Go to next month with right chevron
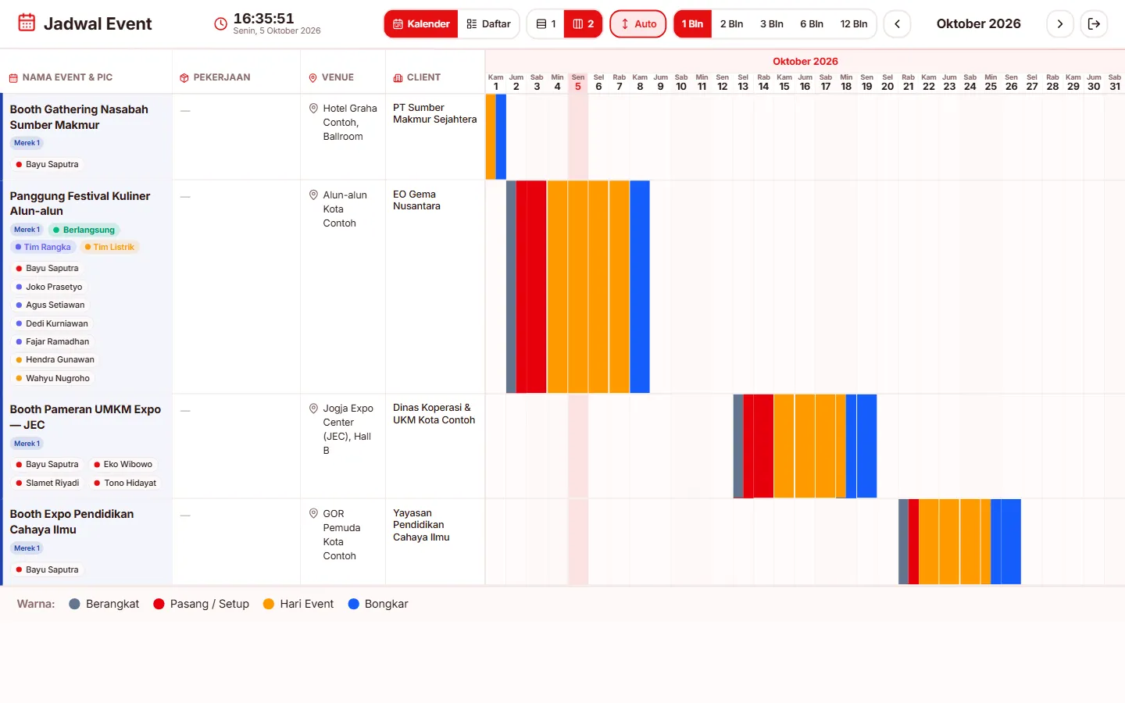This screenshot has height=703, width=1125. [x=1060, y=24]
